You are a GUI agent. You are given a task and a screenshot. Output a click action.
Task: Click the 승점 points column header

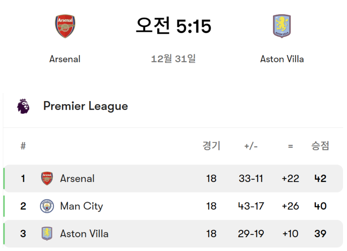coord(320,146)
